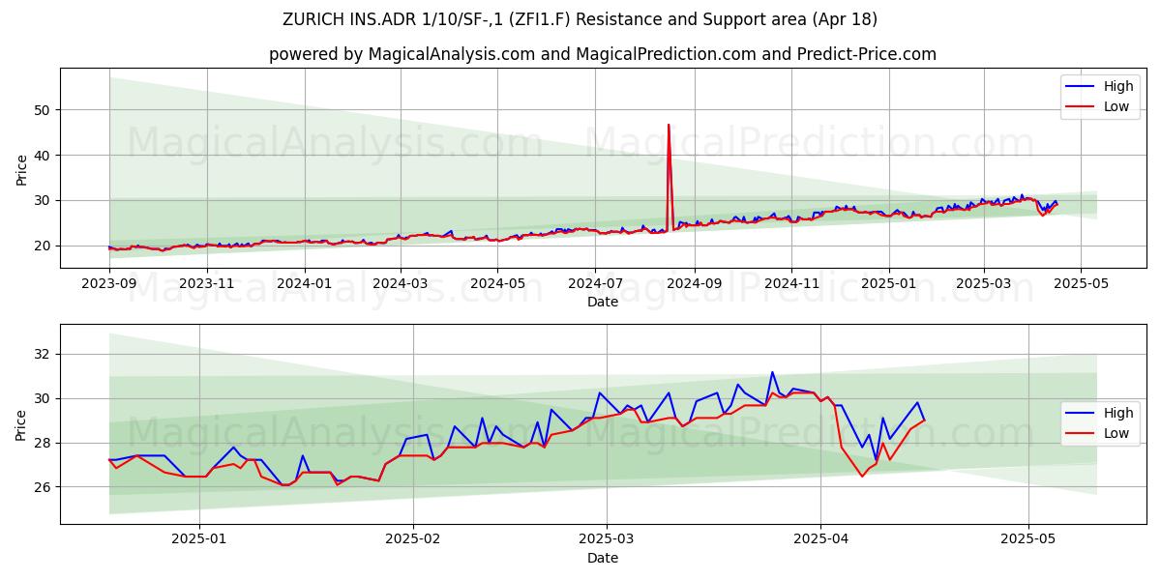Click the 'Price' y-axis title of the top chart
Viewport: 1161px width, 580px height.
(x=22, y=168)
